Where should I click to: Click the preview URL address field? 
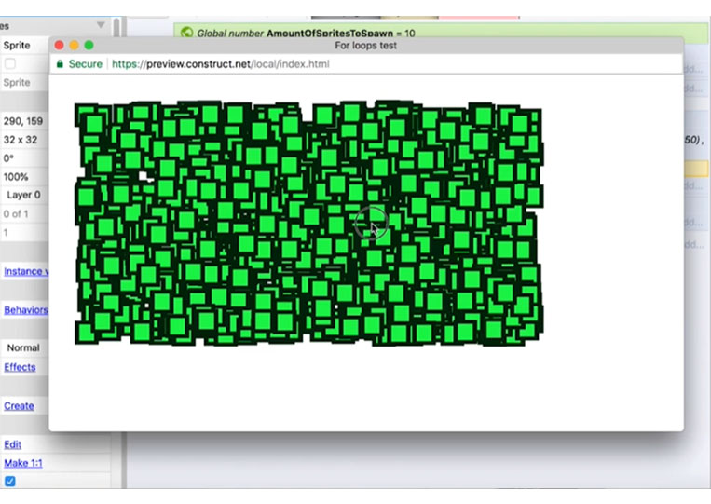tap(220, 64)
